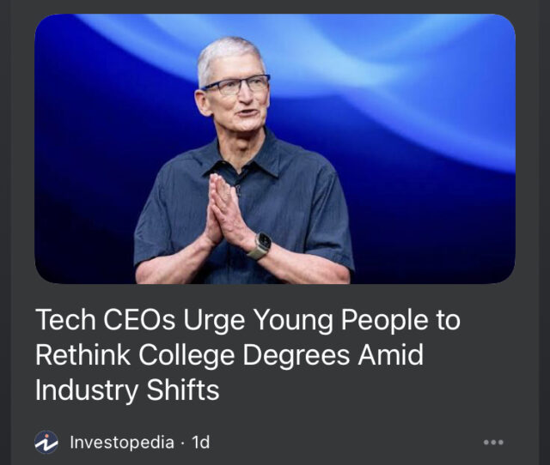This screenshot has height=465, width=550.
Task: Click 'Rethink College Degrees Amid' headline line
Action: pos(229,355)
